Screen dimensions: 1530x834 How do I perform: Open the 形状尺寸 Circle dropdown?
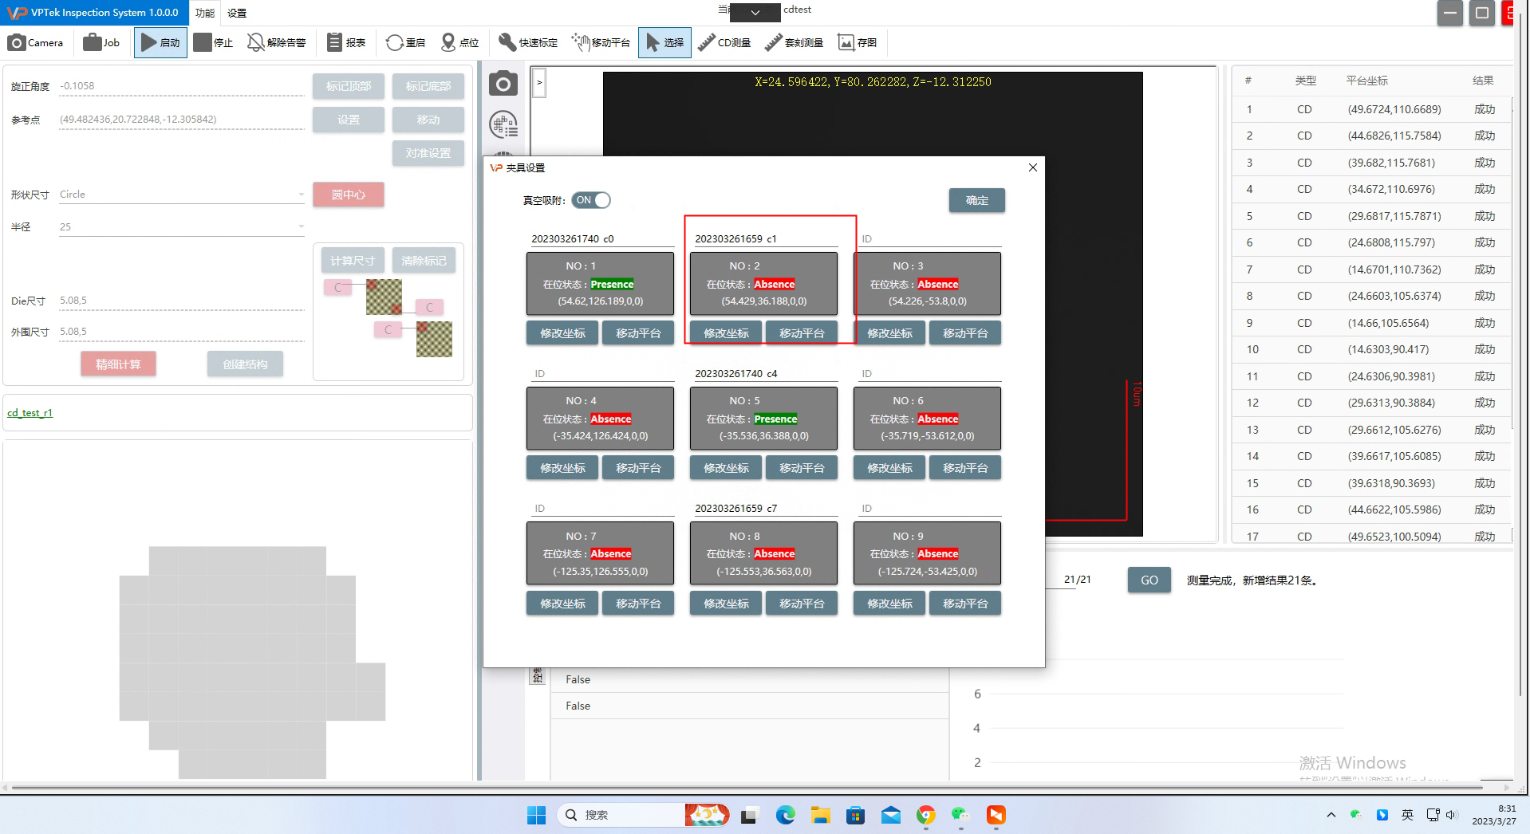click(301, 195)
